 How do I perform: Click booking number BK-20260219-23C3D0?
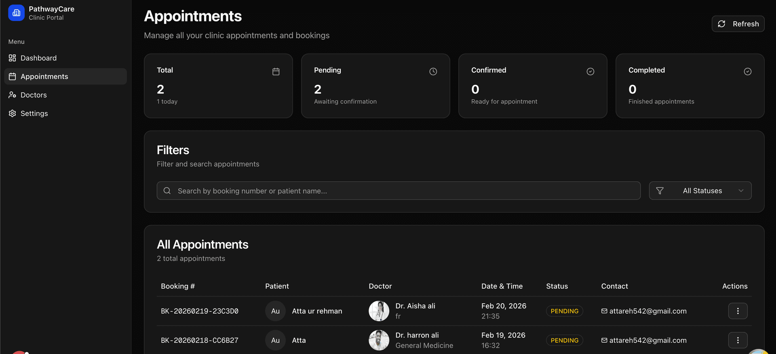200,311
